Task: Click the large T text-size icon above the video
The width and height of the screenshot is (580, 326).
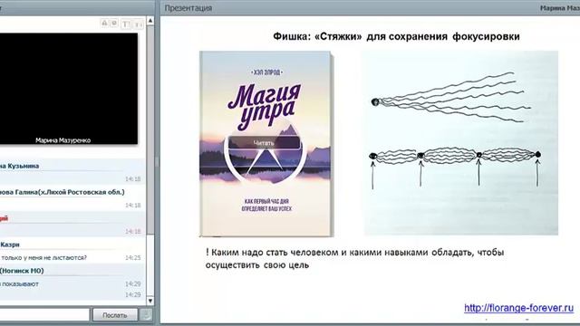Action: point(126,24)
